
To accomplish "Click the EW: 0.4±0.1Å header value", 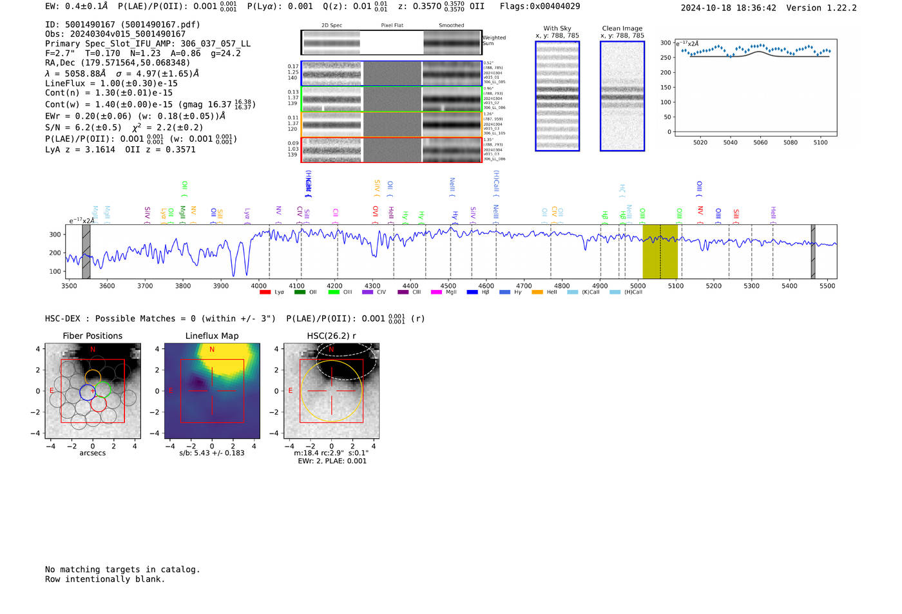I will (x=76, y=6).
